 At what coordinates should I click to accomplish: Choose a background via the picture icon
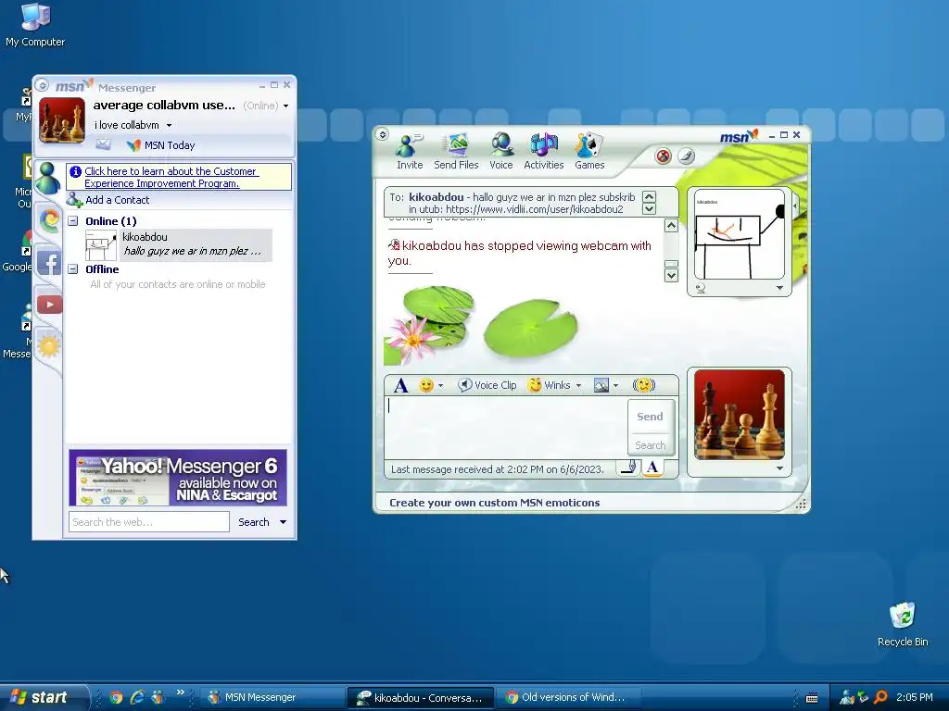601,385
